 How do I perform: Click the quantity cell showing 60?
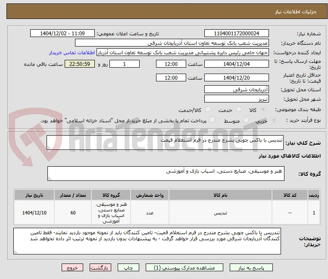point(73,213)
